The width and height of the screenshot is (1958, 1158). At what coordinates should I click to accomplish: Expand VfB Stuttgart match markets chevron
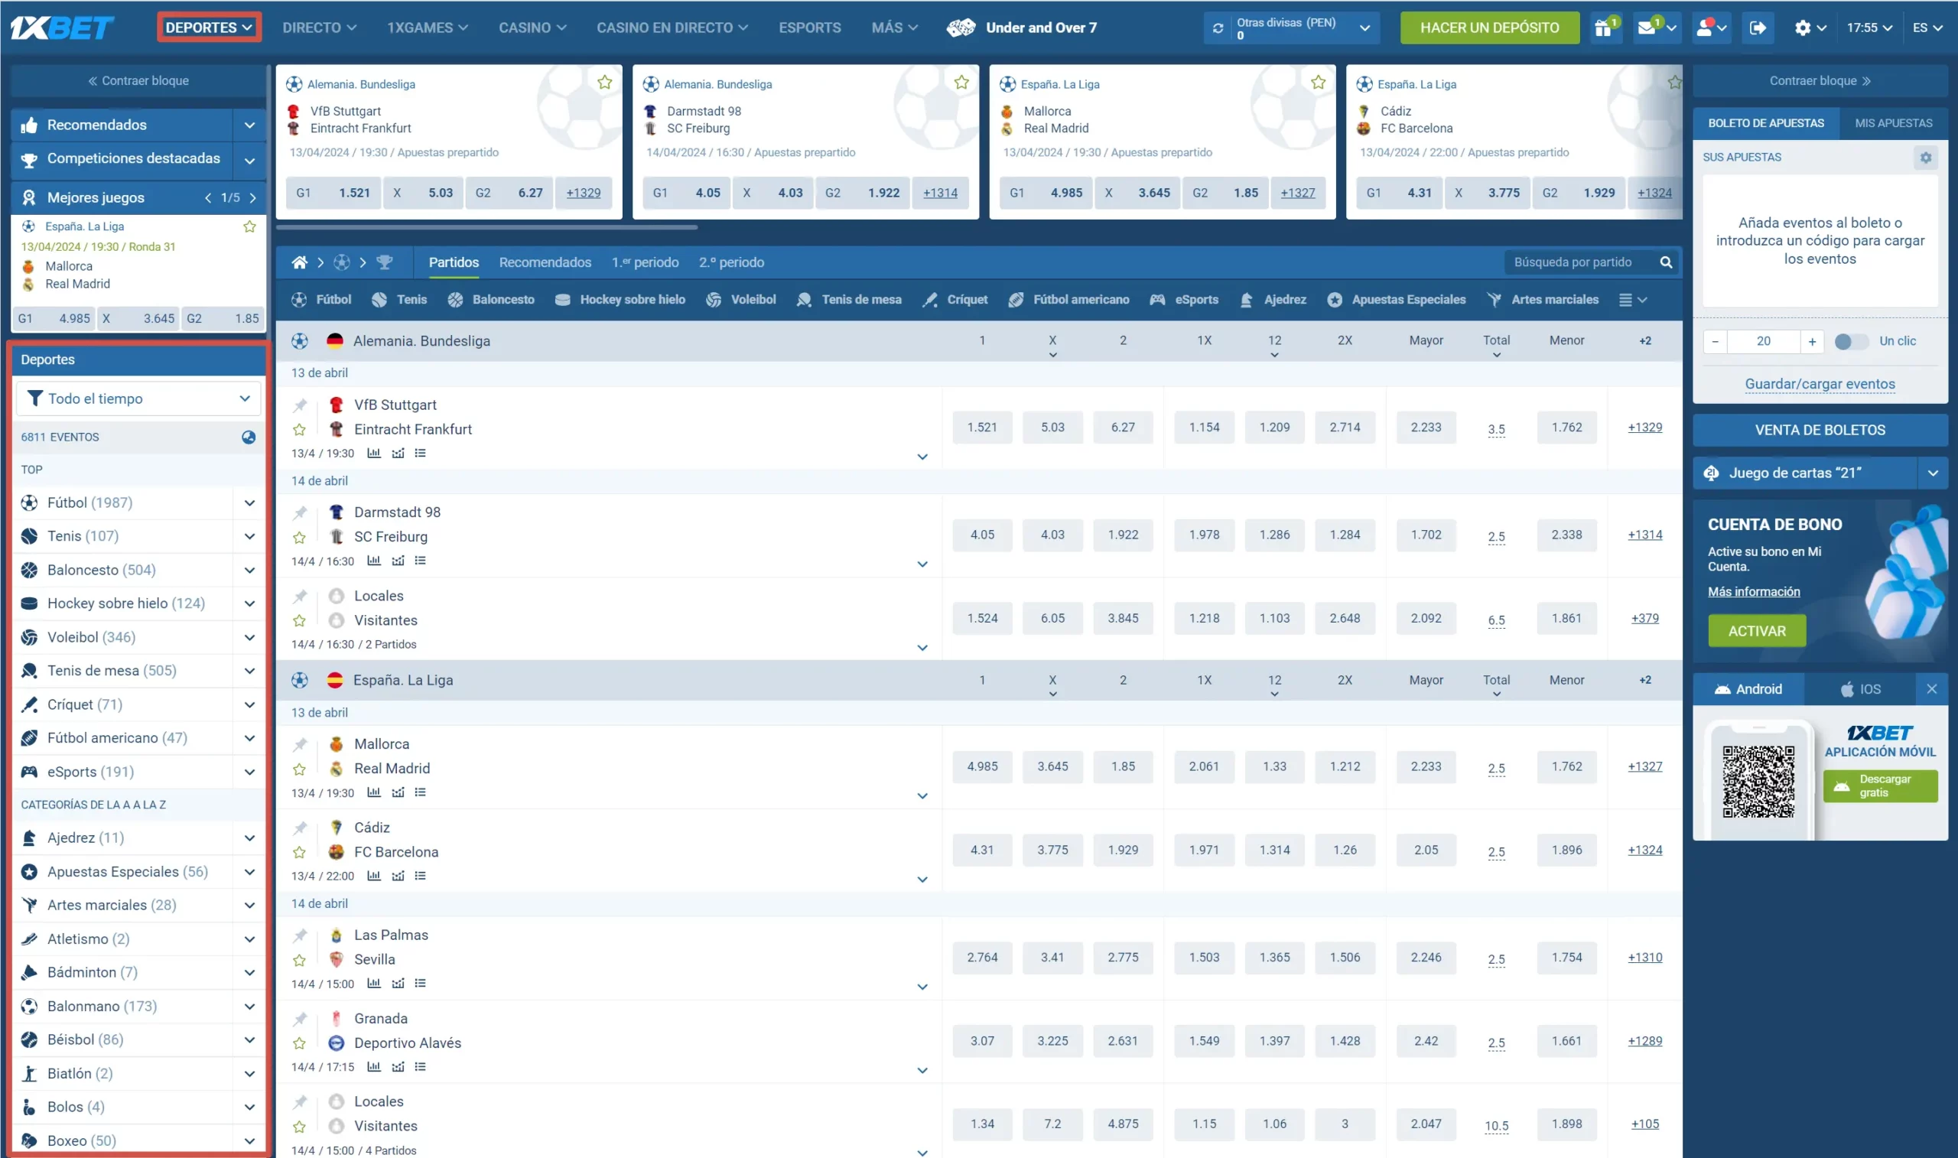coord(922,457)
